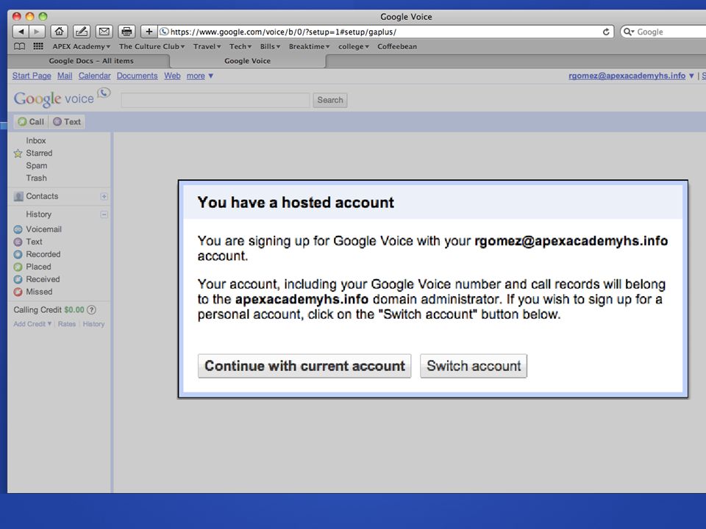The width and height of the screenshot is (706, 529).
Task: Open the Travel bookmarks dropdown
Action: pyautogui.click(x=207, y=46)
